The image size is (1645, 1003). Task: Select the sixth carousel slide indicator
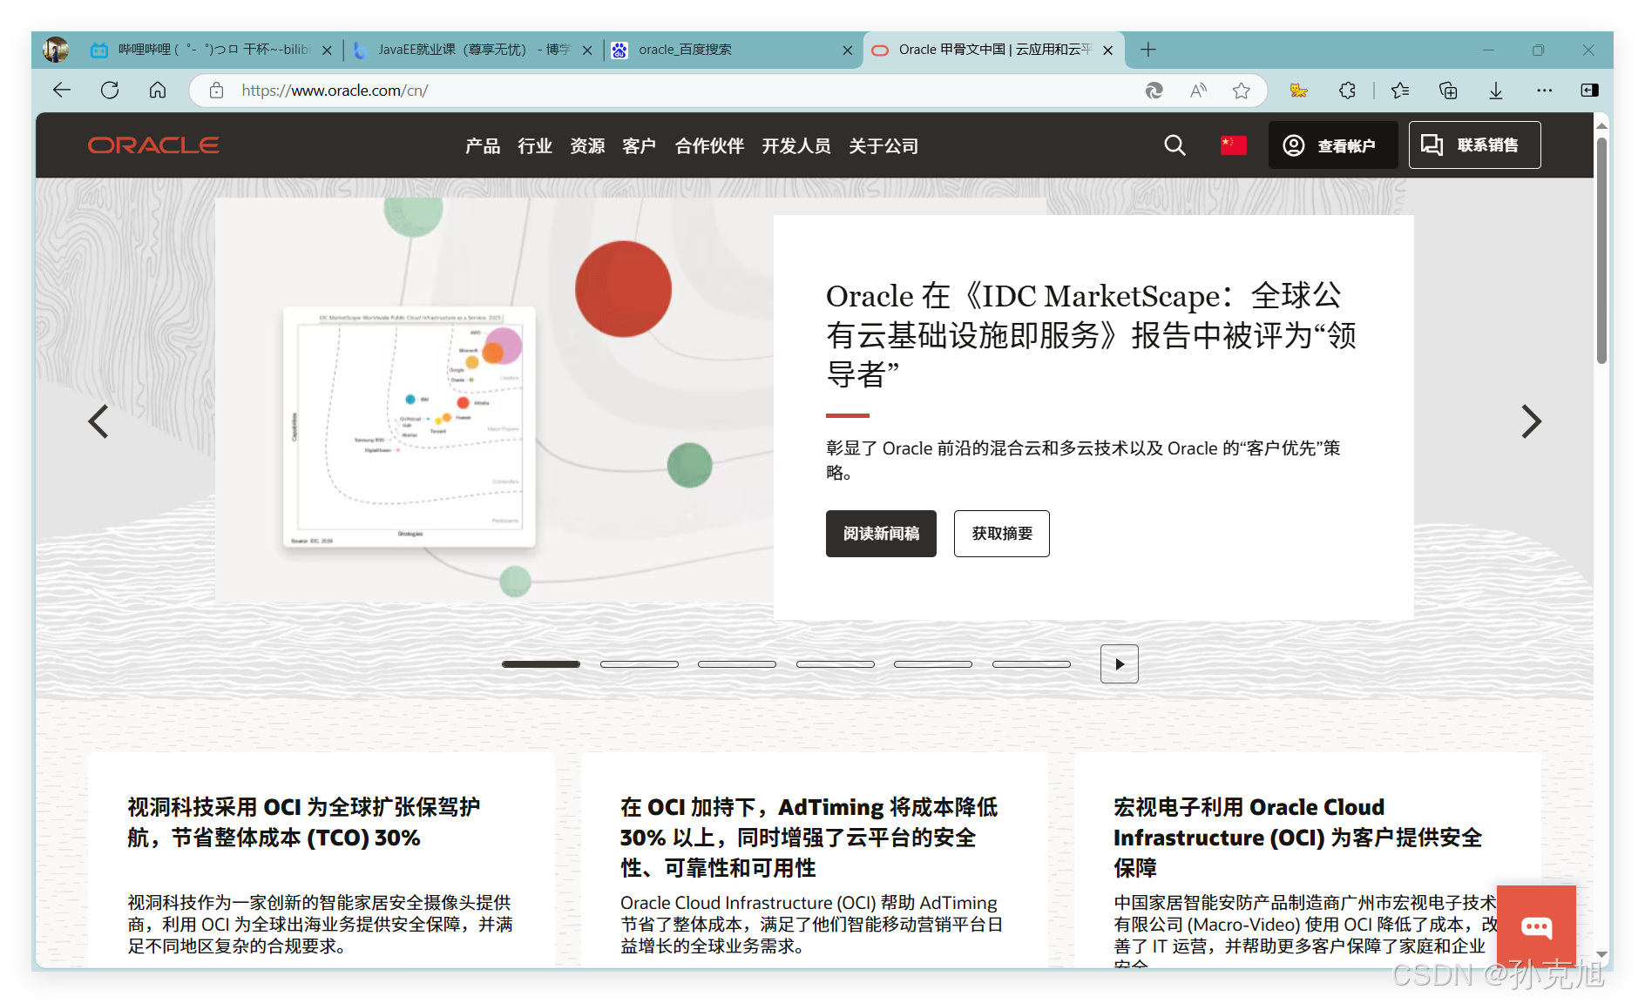tap(1032, 664)
